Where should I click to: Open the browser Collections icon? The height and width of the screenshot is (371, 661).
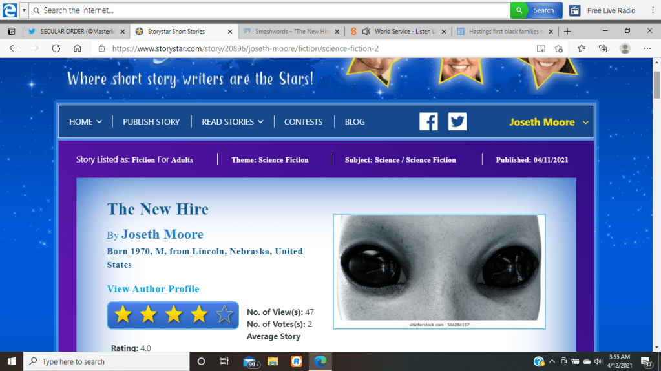pos(603,48)
